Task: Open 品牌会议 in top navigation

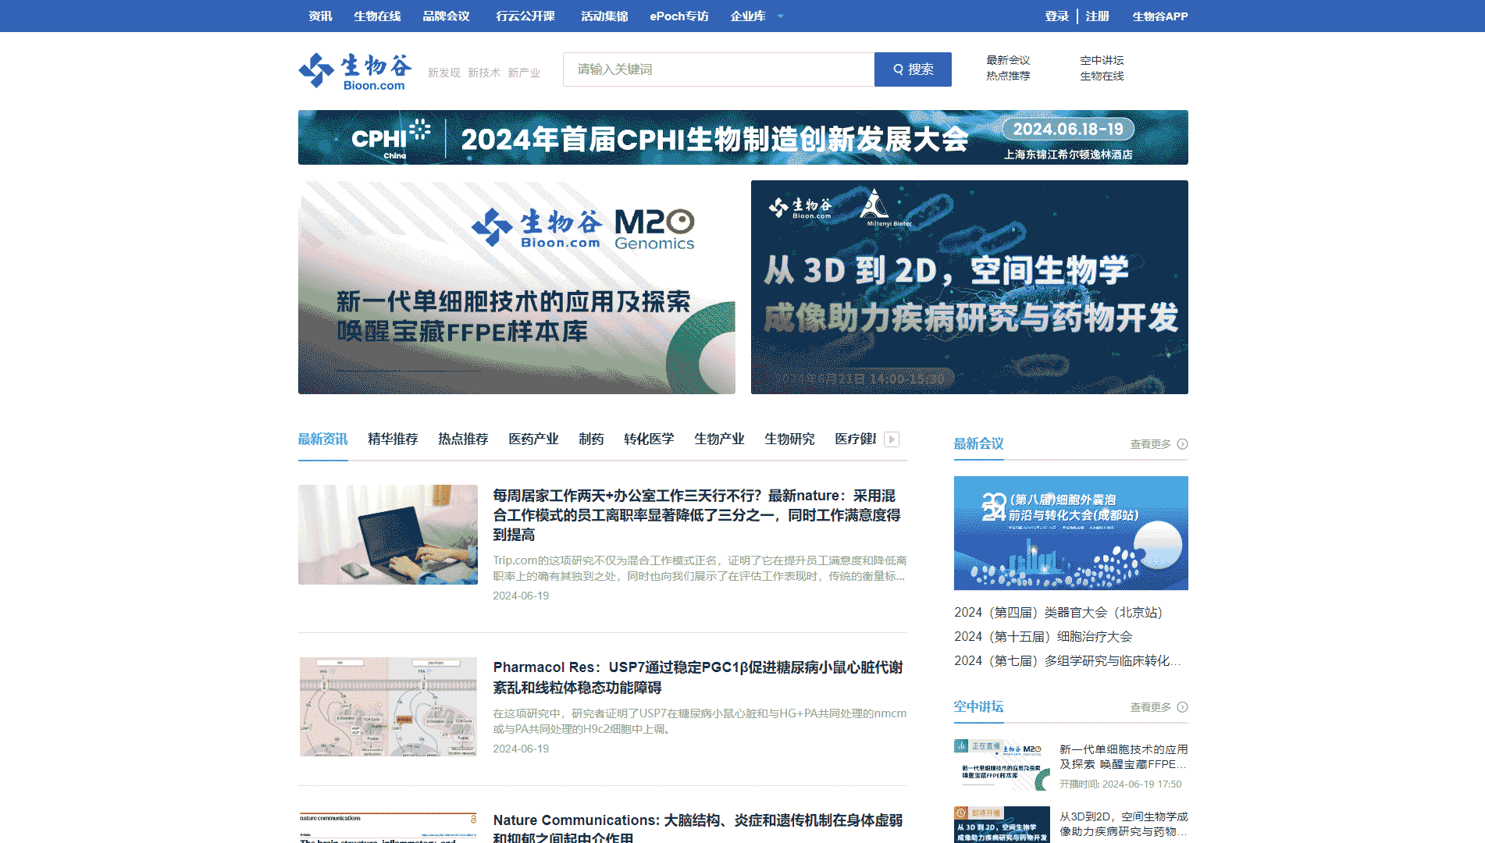Action: click(x=446, y=16)
